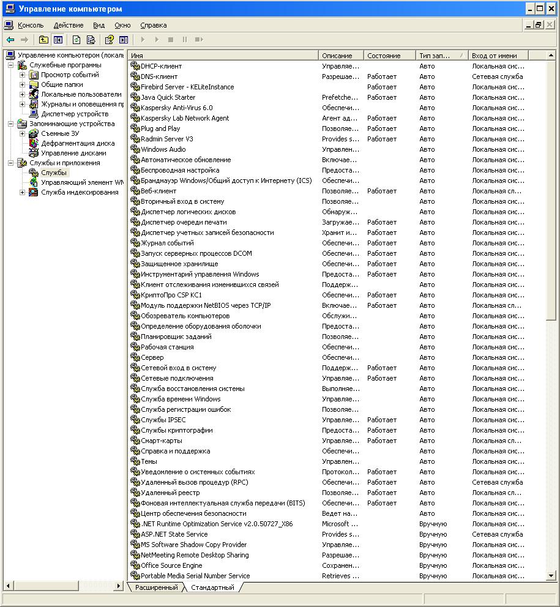Open the Консоль menu

click(31, 25)
